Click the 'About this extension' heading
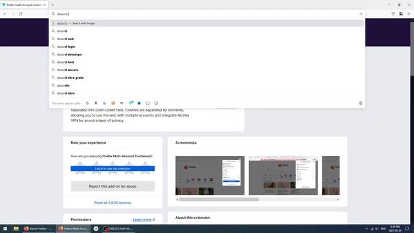This screenshot has width=414, height=233. click(x=193, y=217)
